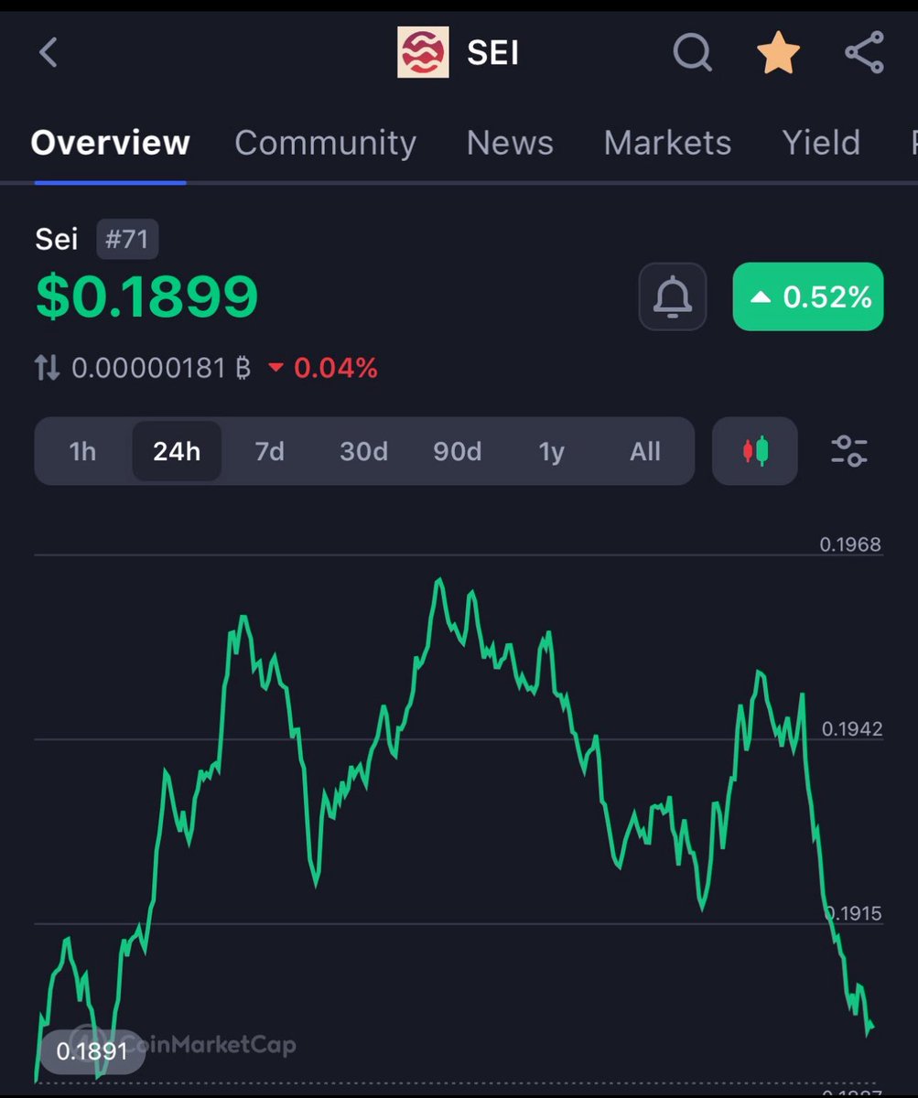The width and height of the screenshot is (918, 1098).
Task: Select the Overview tab
Action: (110, 143)
